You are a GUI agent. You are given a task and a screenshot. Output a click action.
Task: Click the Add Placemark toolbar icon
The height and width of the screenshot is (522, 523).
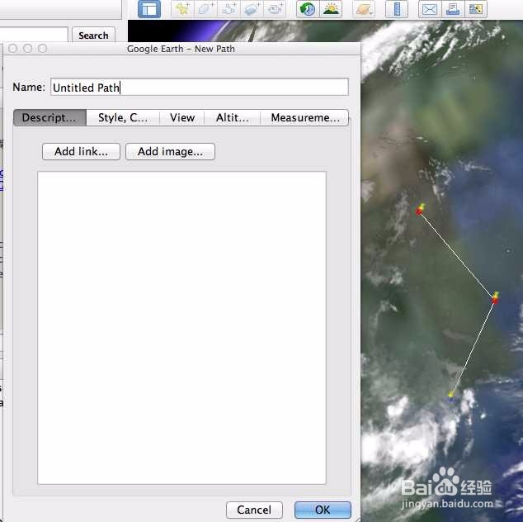pos(182,9)
